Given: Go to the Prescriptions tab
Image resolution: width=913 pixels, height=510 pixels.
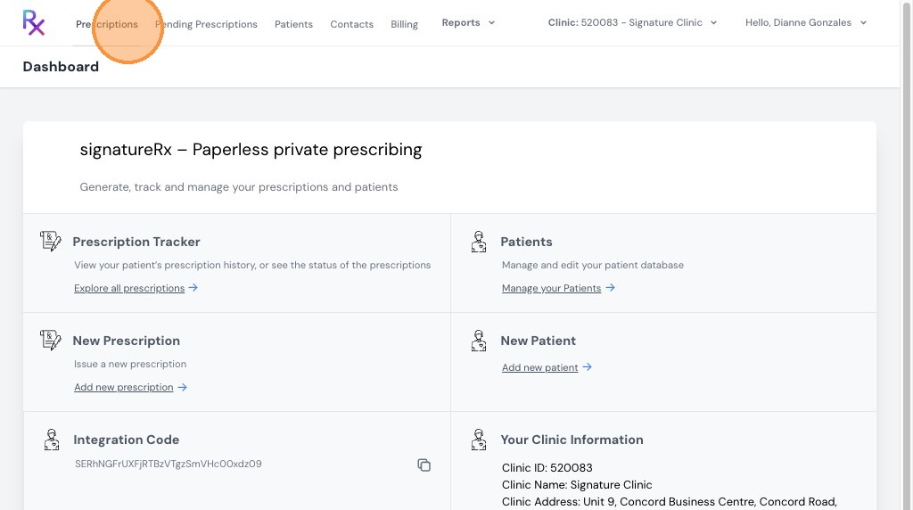Looking at the screenshot, I should [107, 24].
